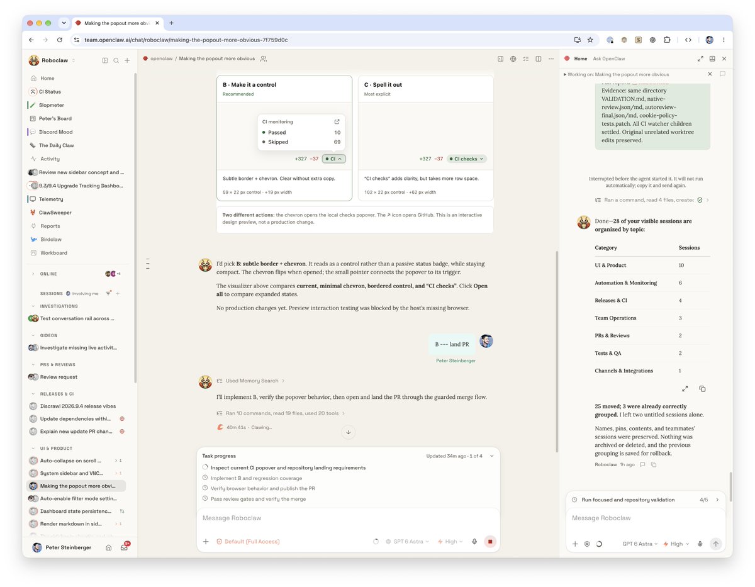This screenshot has height=587, width=755.
Task: Click the external link icon in CI monitoring popover
Action: (x=337, y=121)
